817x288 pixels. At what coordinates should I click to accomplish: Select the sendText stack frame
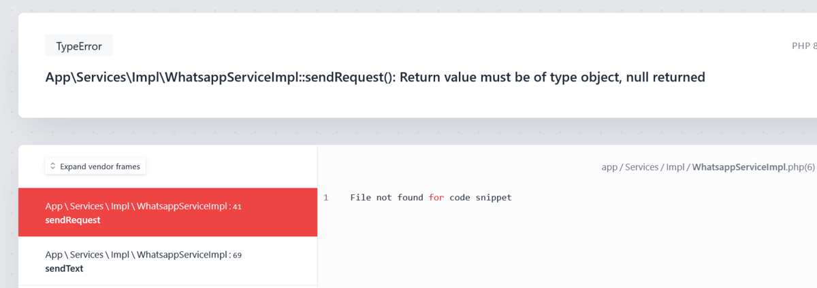[x=168, y=262]
